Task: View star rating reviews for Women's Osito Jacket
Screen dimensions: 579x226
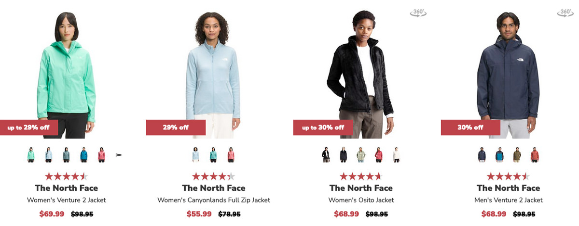Action: [361, 176]
